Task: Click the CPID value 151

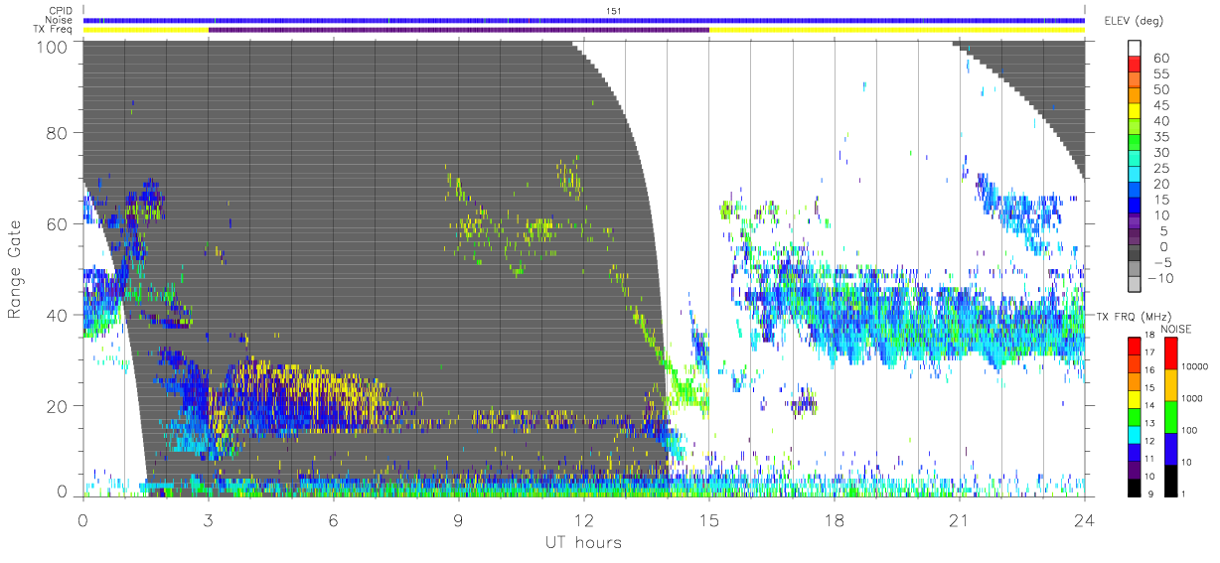Action: pos(614,11)
